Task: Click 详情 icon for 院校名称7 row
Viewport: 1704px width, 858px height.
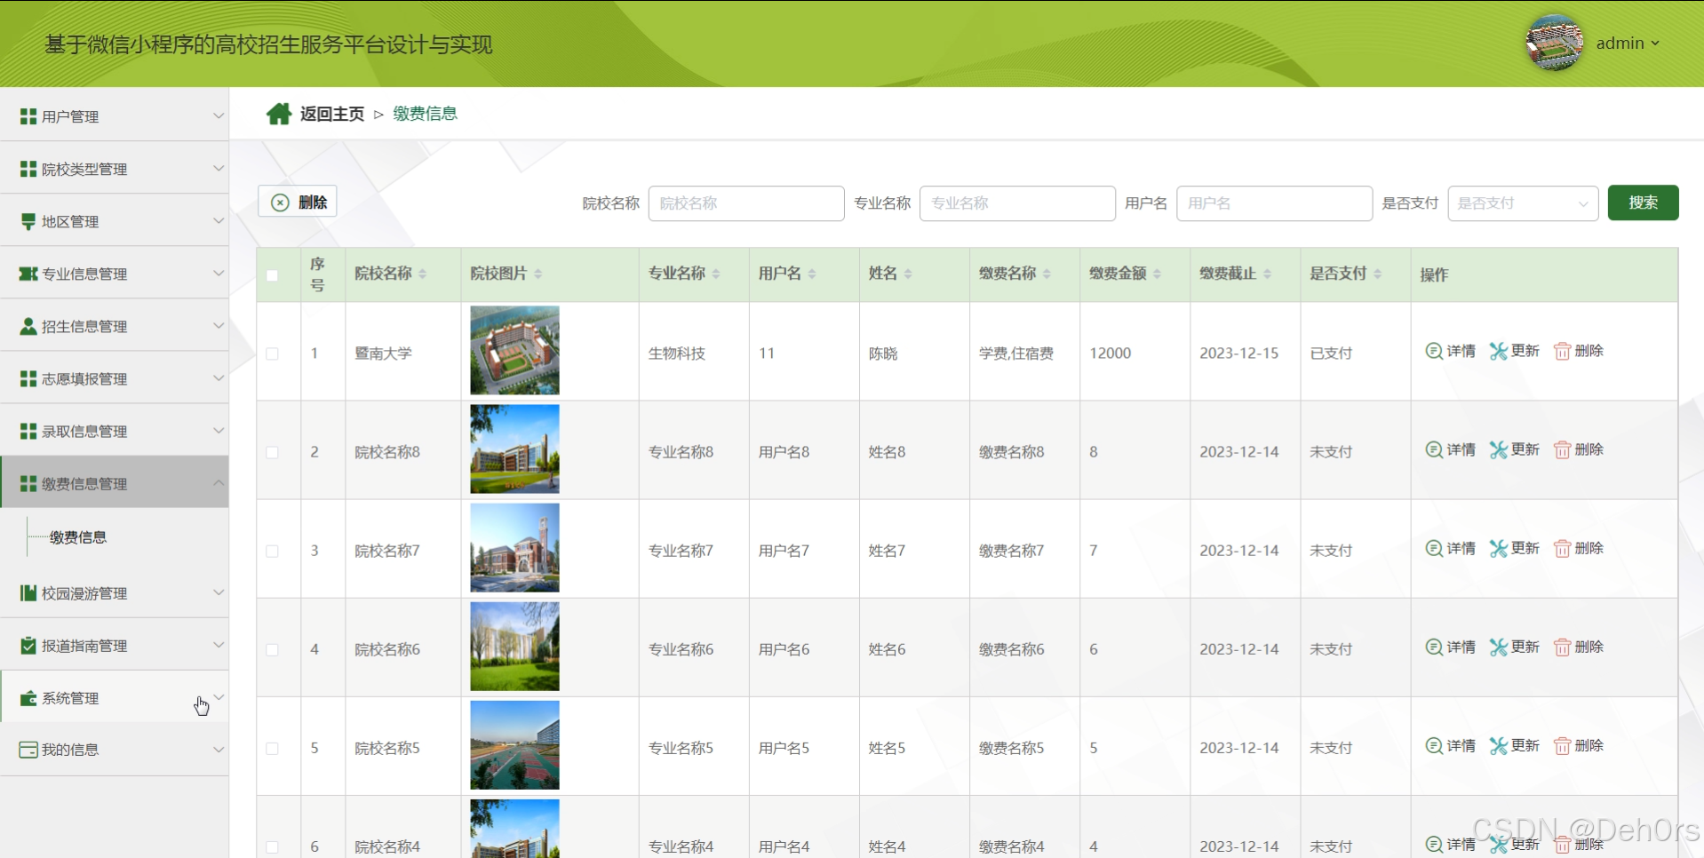Action: pyautogui.click(x=1434, y=548)
